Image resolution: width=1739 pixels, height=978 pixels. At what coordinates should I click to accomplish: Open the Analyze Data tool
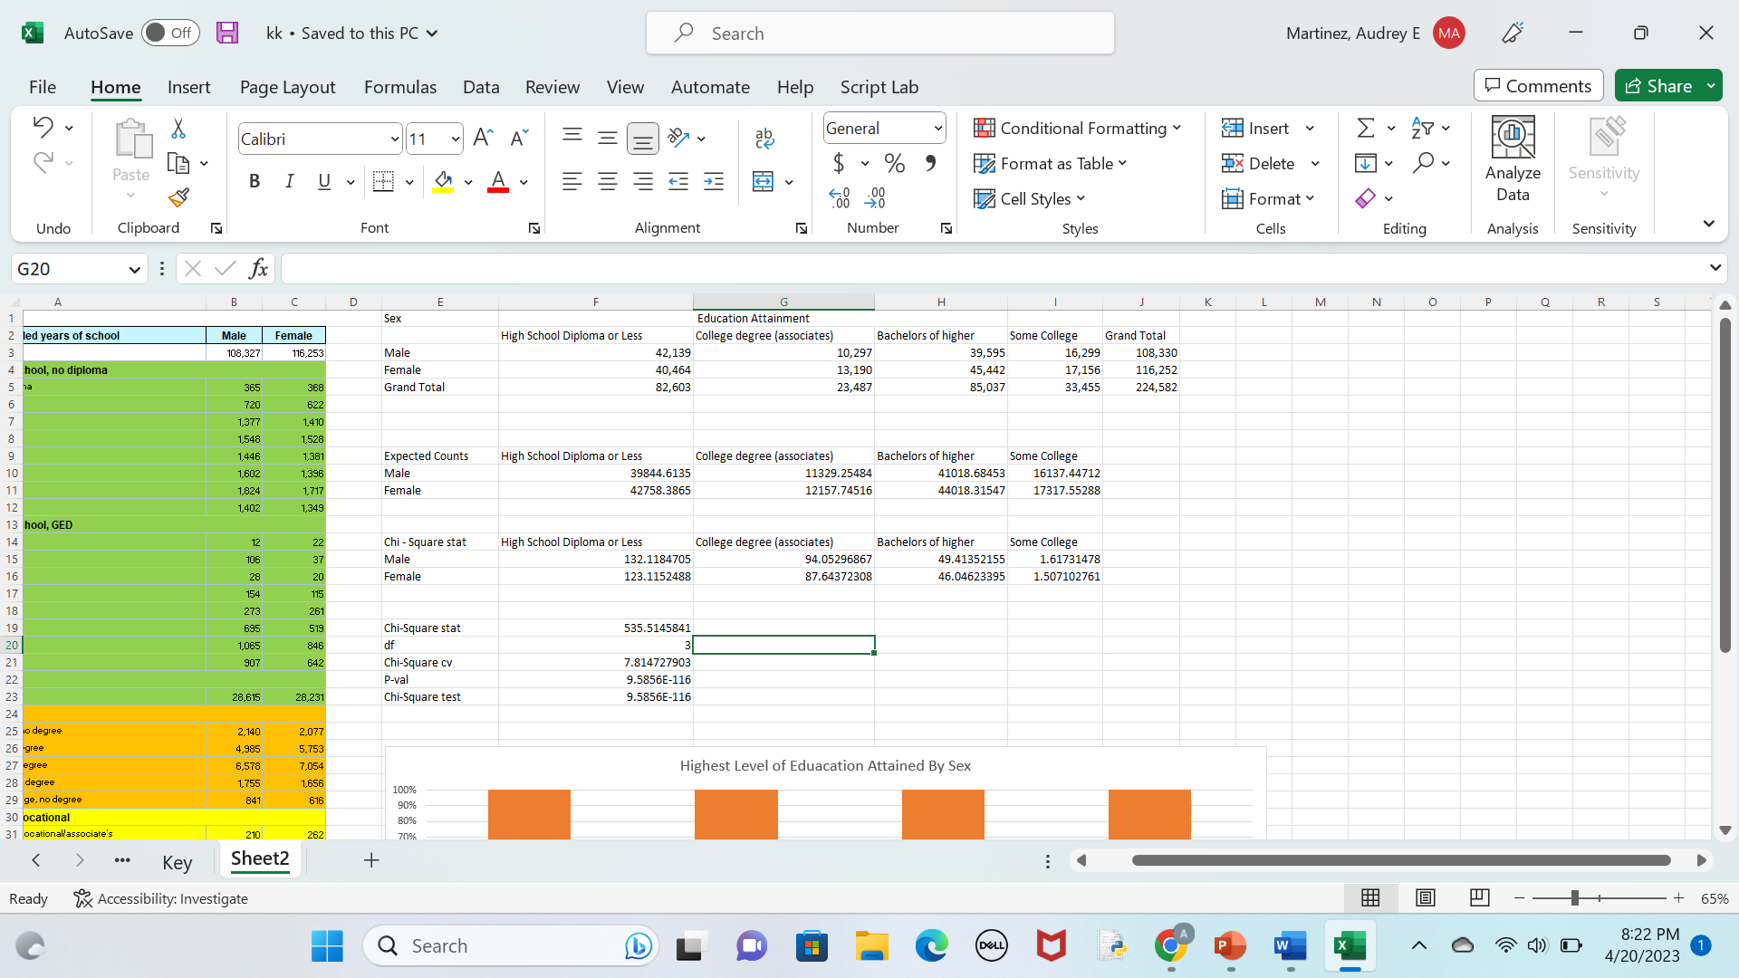pyautogui.click(x=1513, y=159)
